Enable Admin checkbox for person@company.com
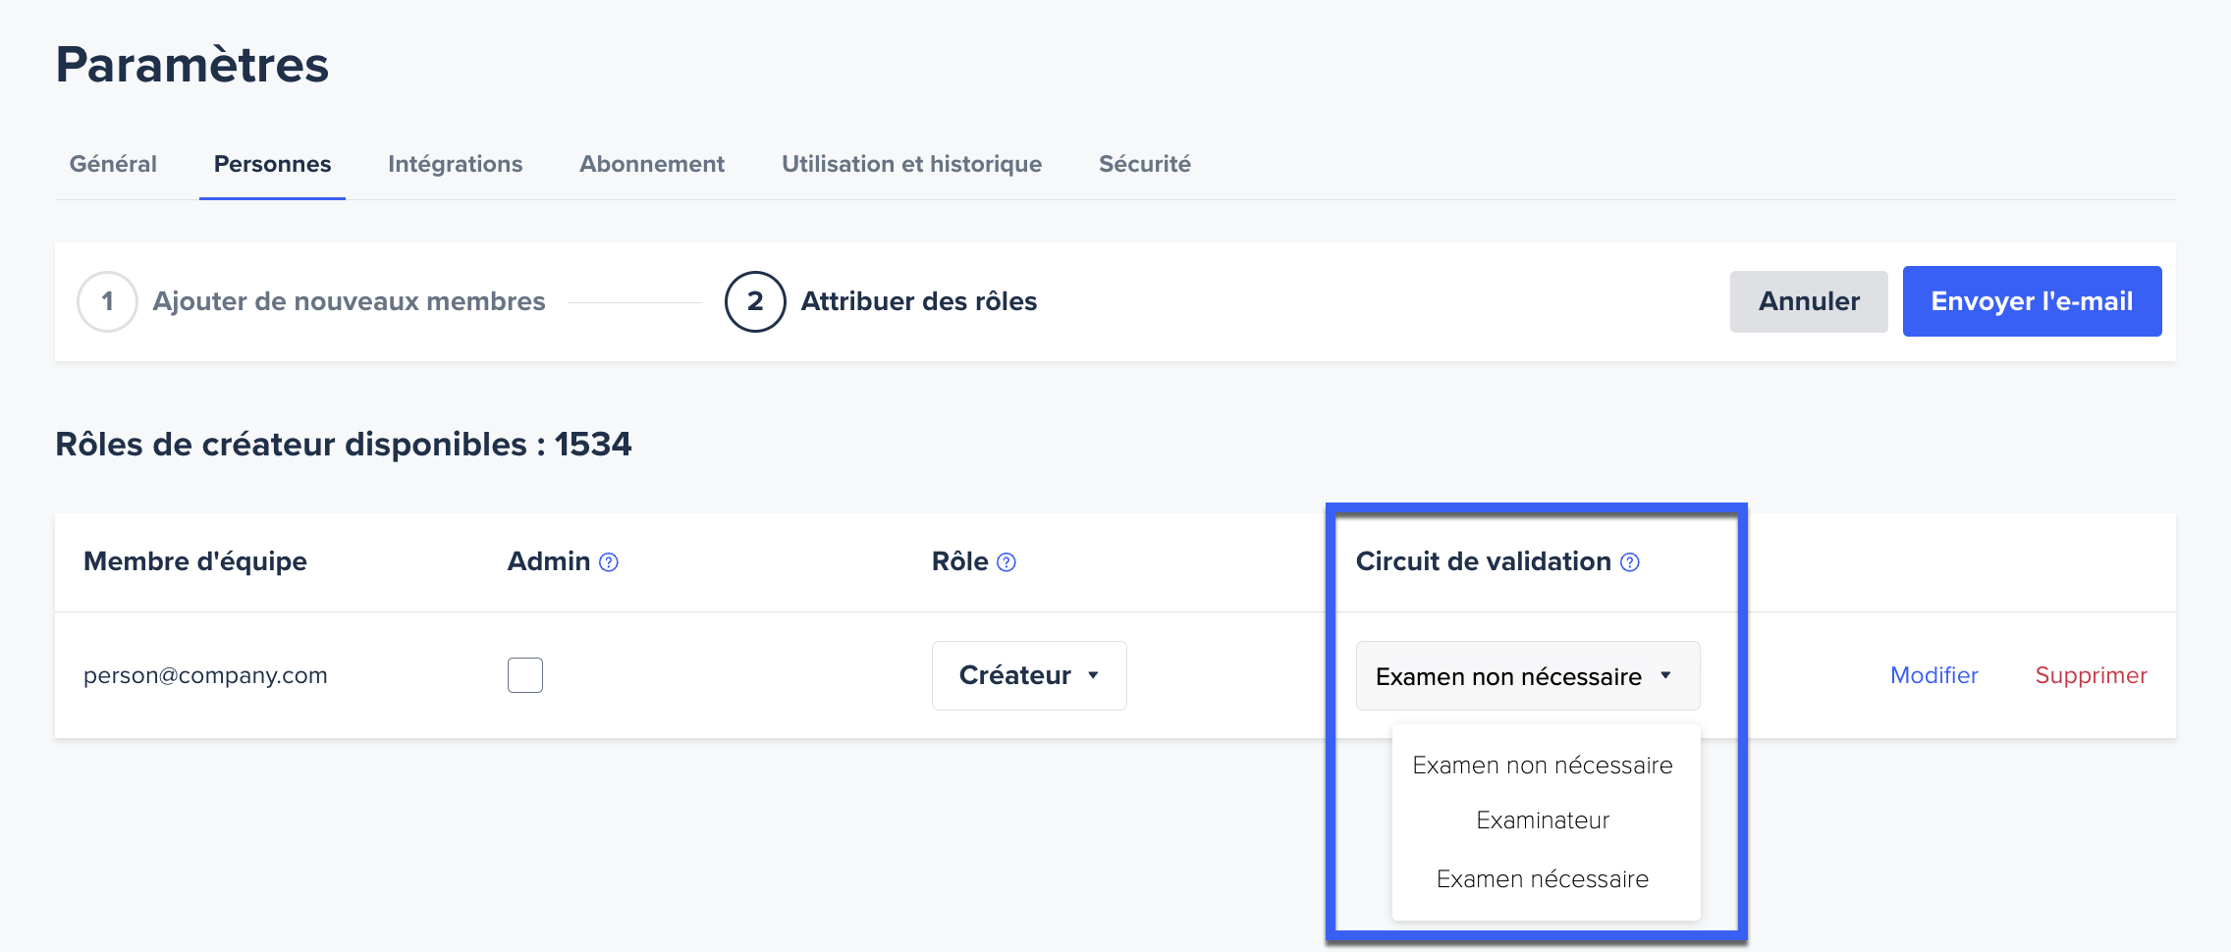The width and height of the screenshot is (2231, 952). (525, 675)
